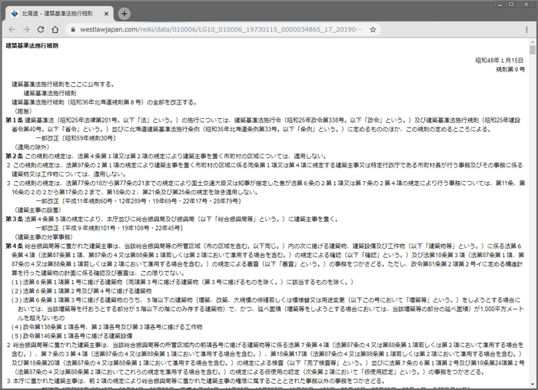Viewport: 538px width, 390px height.
Task: Click the caption (建築主事の設置)
Action: pos(38,210)
